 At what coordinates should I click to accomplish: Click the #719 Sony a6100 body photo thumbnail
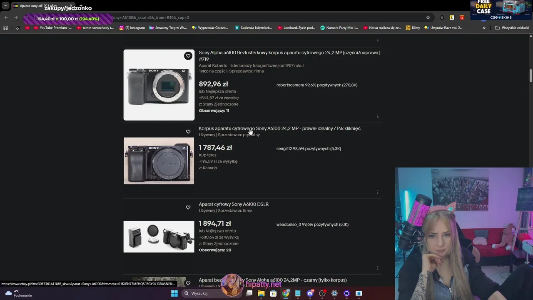(159, 85)
